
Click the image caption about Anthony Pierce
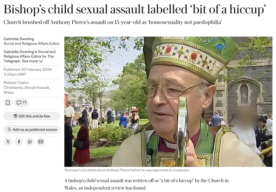(x=127, y=170)
